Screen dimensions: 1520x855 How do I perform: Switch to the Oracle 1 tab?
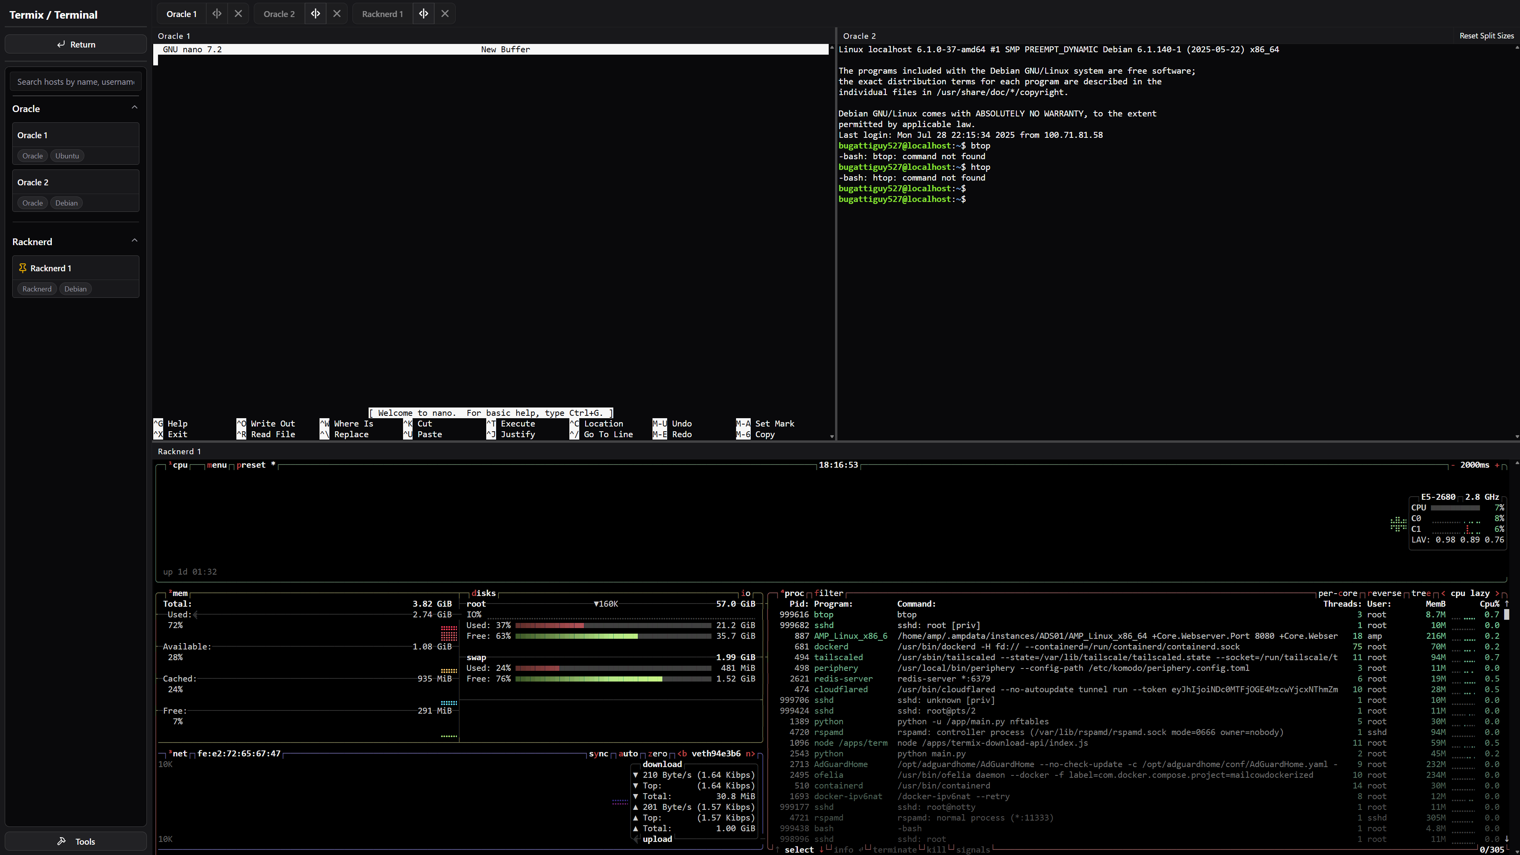[x=181, y=13]
